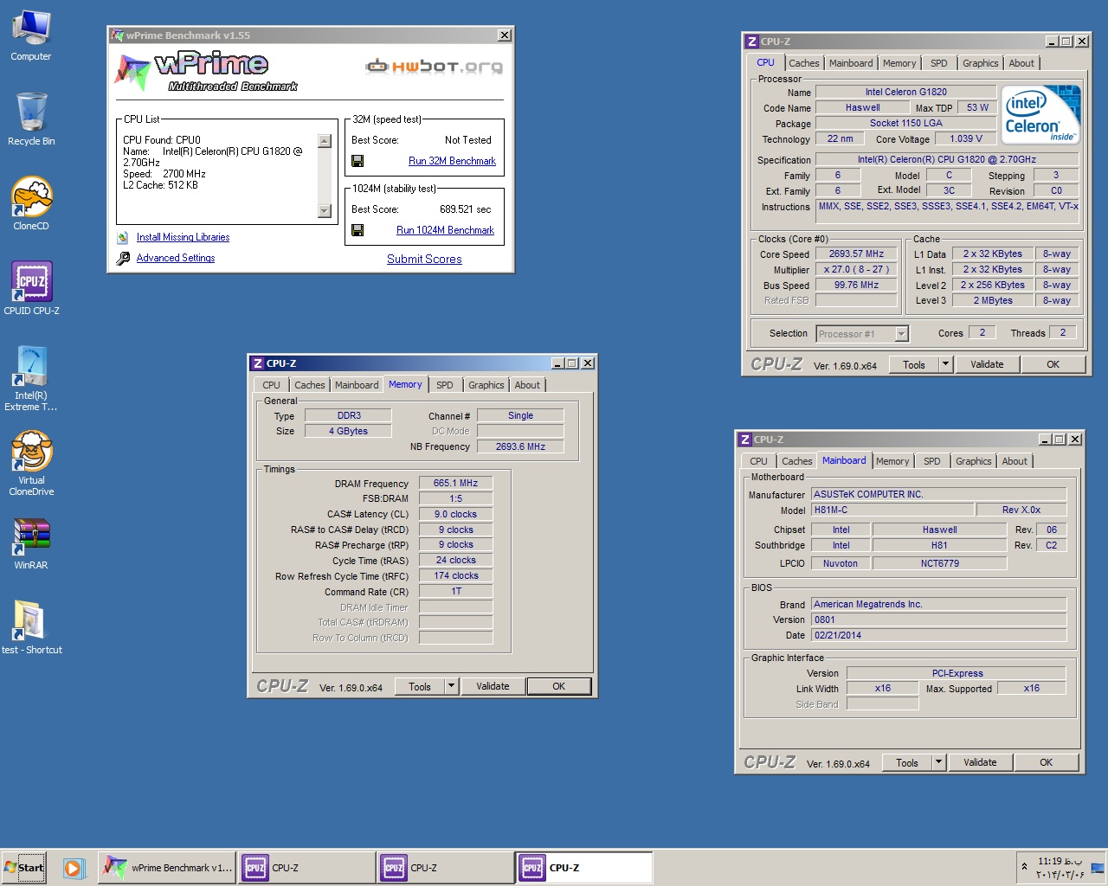The image size is (1108, 886).
Task: Click the clock in system tray
Action: point(1060,868)
